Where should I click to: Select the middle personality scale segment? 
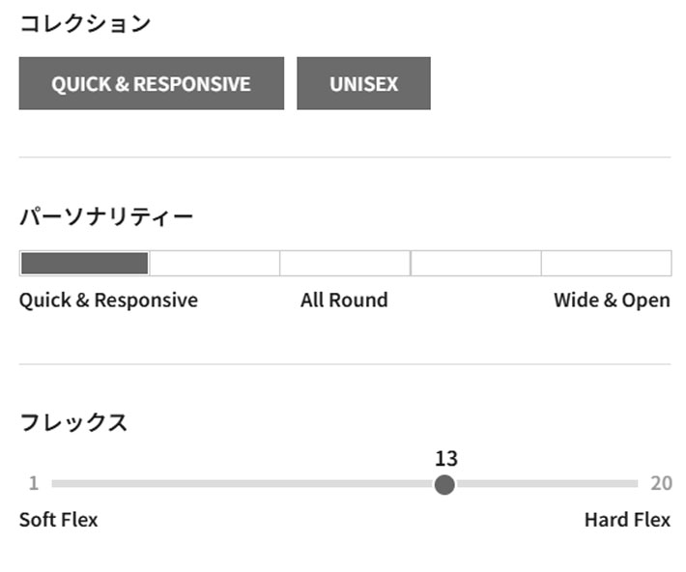pos(345,263)
